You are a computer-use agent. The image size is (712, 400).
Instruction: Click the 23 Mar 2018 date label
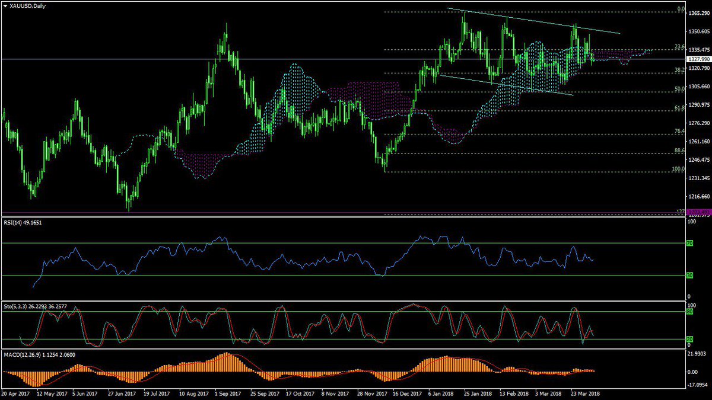click(584, 393)
